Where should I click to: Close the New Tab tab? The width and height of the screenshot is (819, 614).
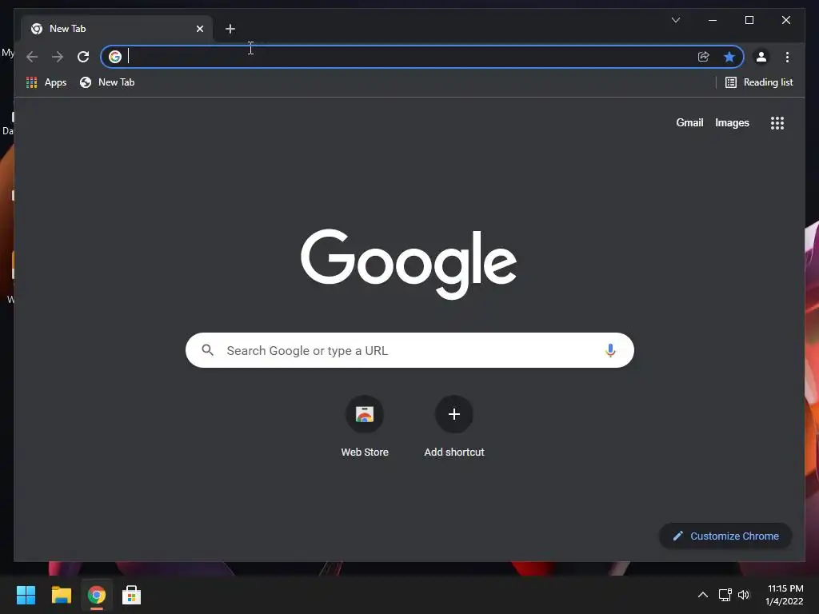click(x=199, y=29)
